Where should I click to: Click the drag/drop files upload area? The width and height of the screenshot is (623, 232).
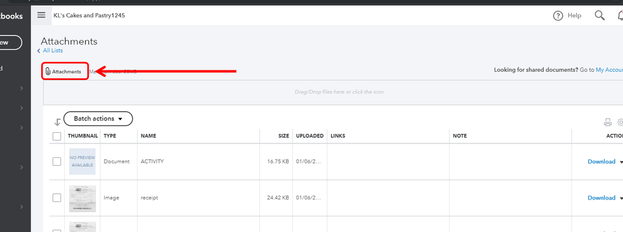[x=333, y=92]
